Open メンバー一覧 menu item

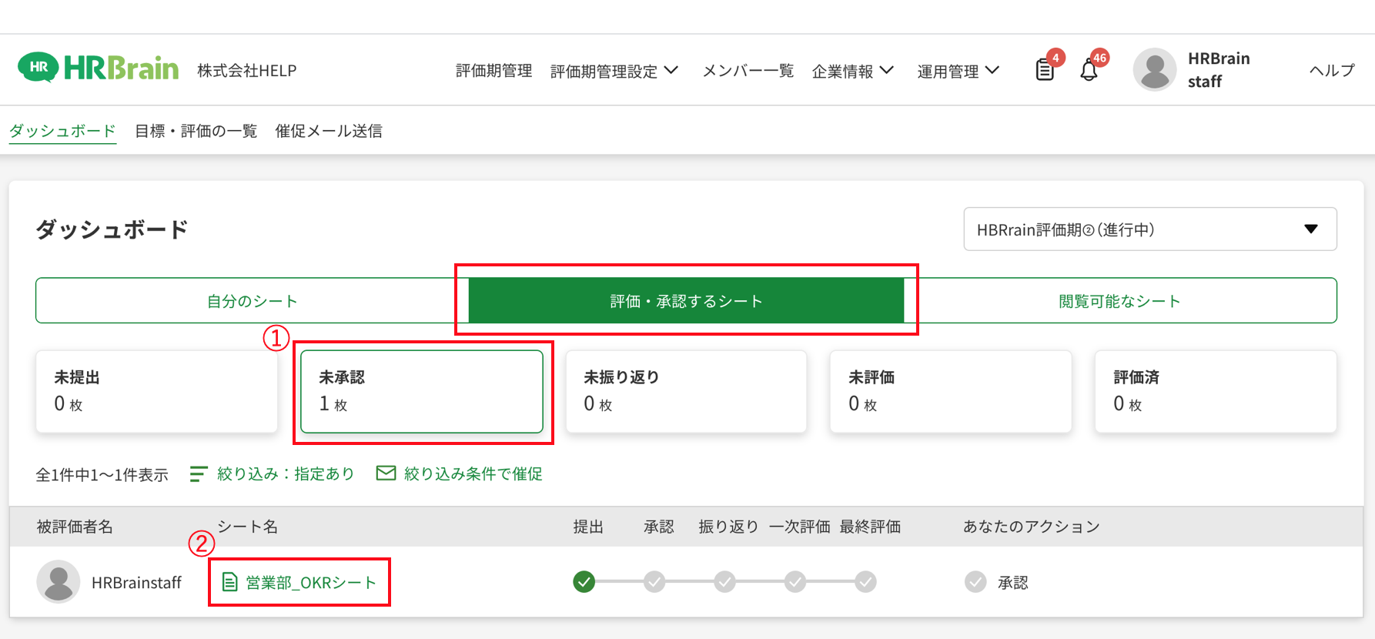click(x=748, y=71)
